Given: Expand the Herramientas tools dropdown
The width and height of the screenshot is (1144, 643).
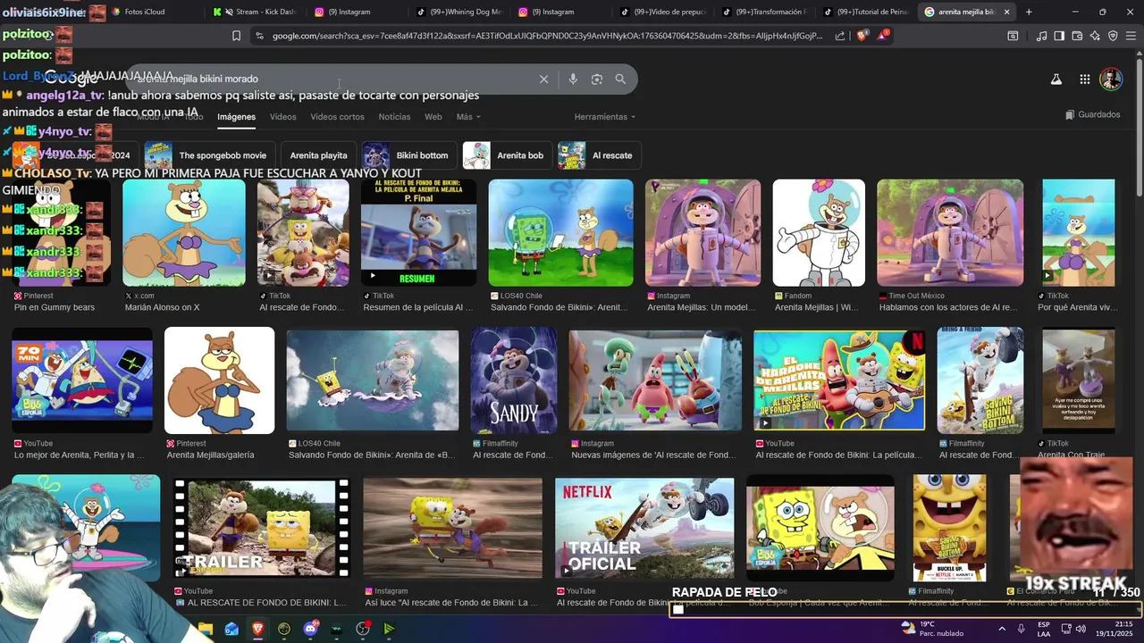Looking at the screenshot, I should [x=605, y=117].
